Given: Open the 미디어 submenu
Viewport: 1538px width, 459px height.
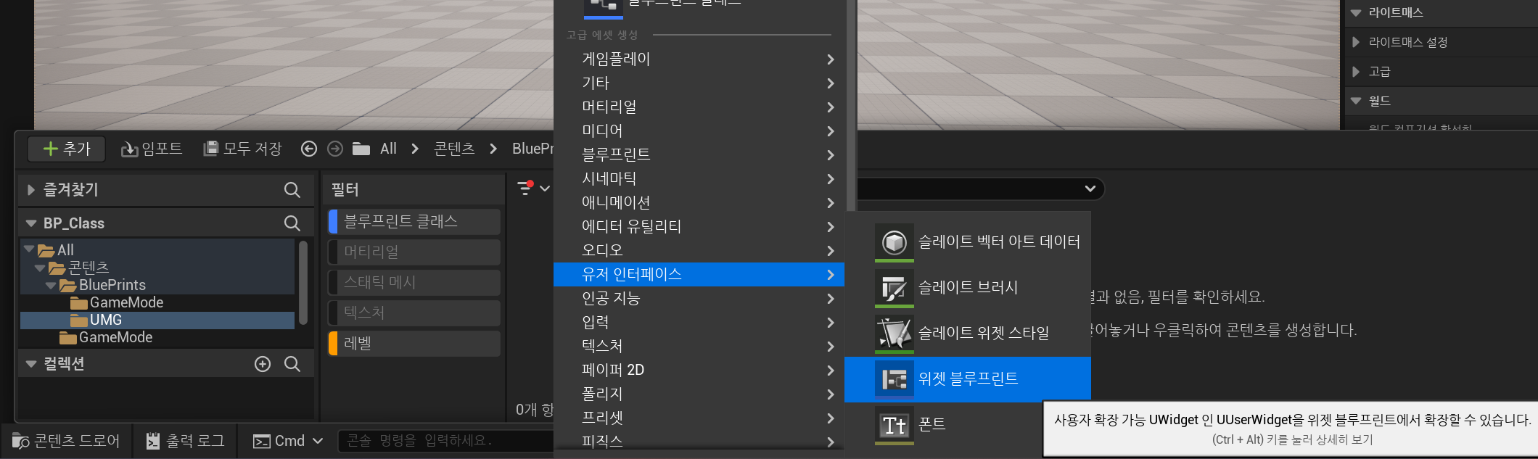Looking at the screenshot, I should 699,131.
